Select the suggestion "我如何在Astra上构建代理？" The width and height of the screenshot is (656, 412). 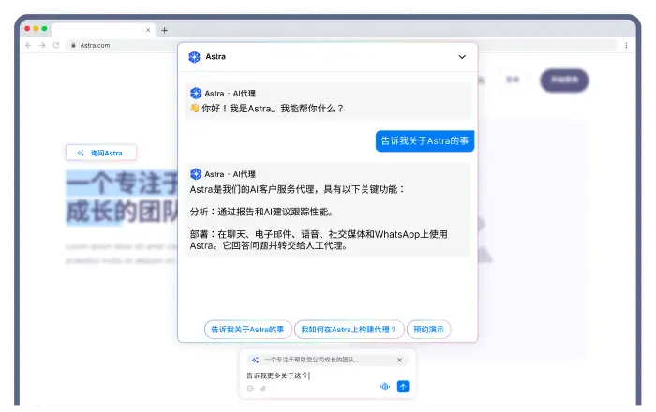[350, 330]
